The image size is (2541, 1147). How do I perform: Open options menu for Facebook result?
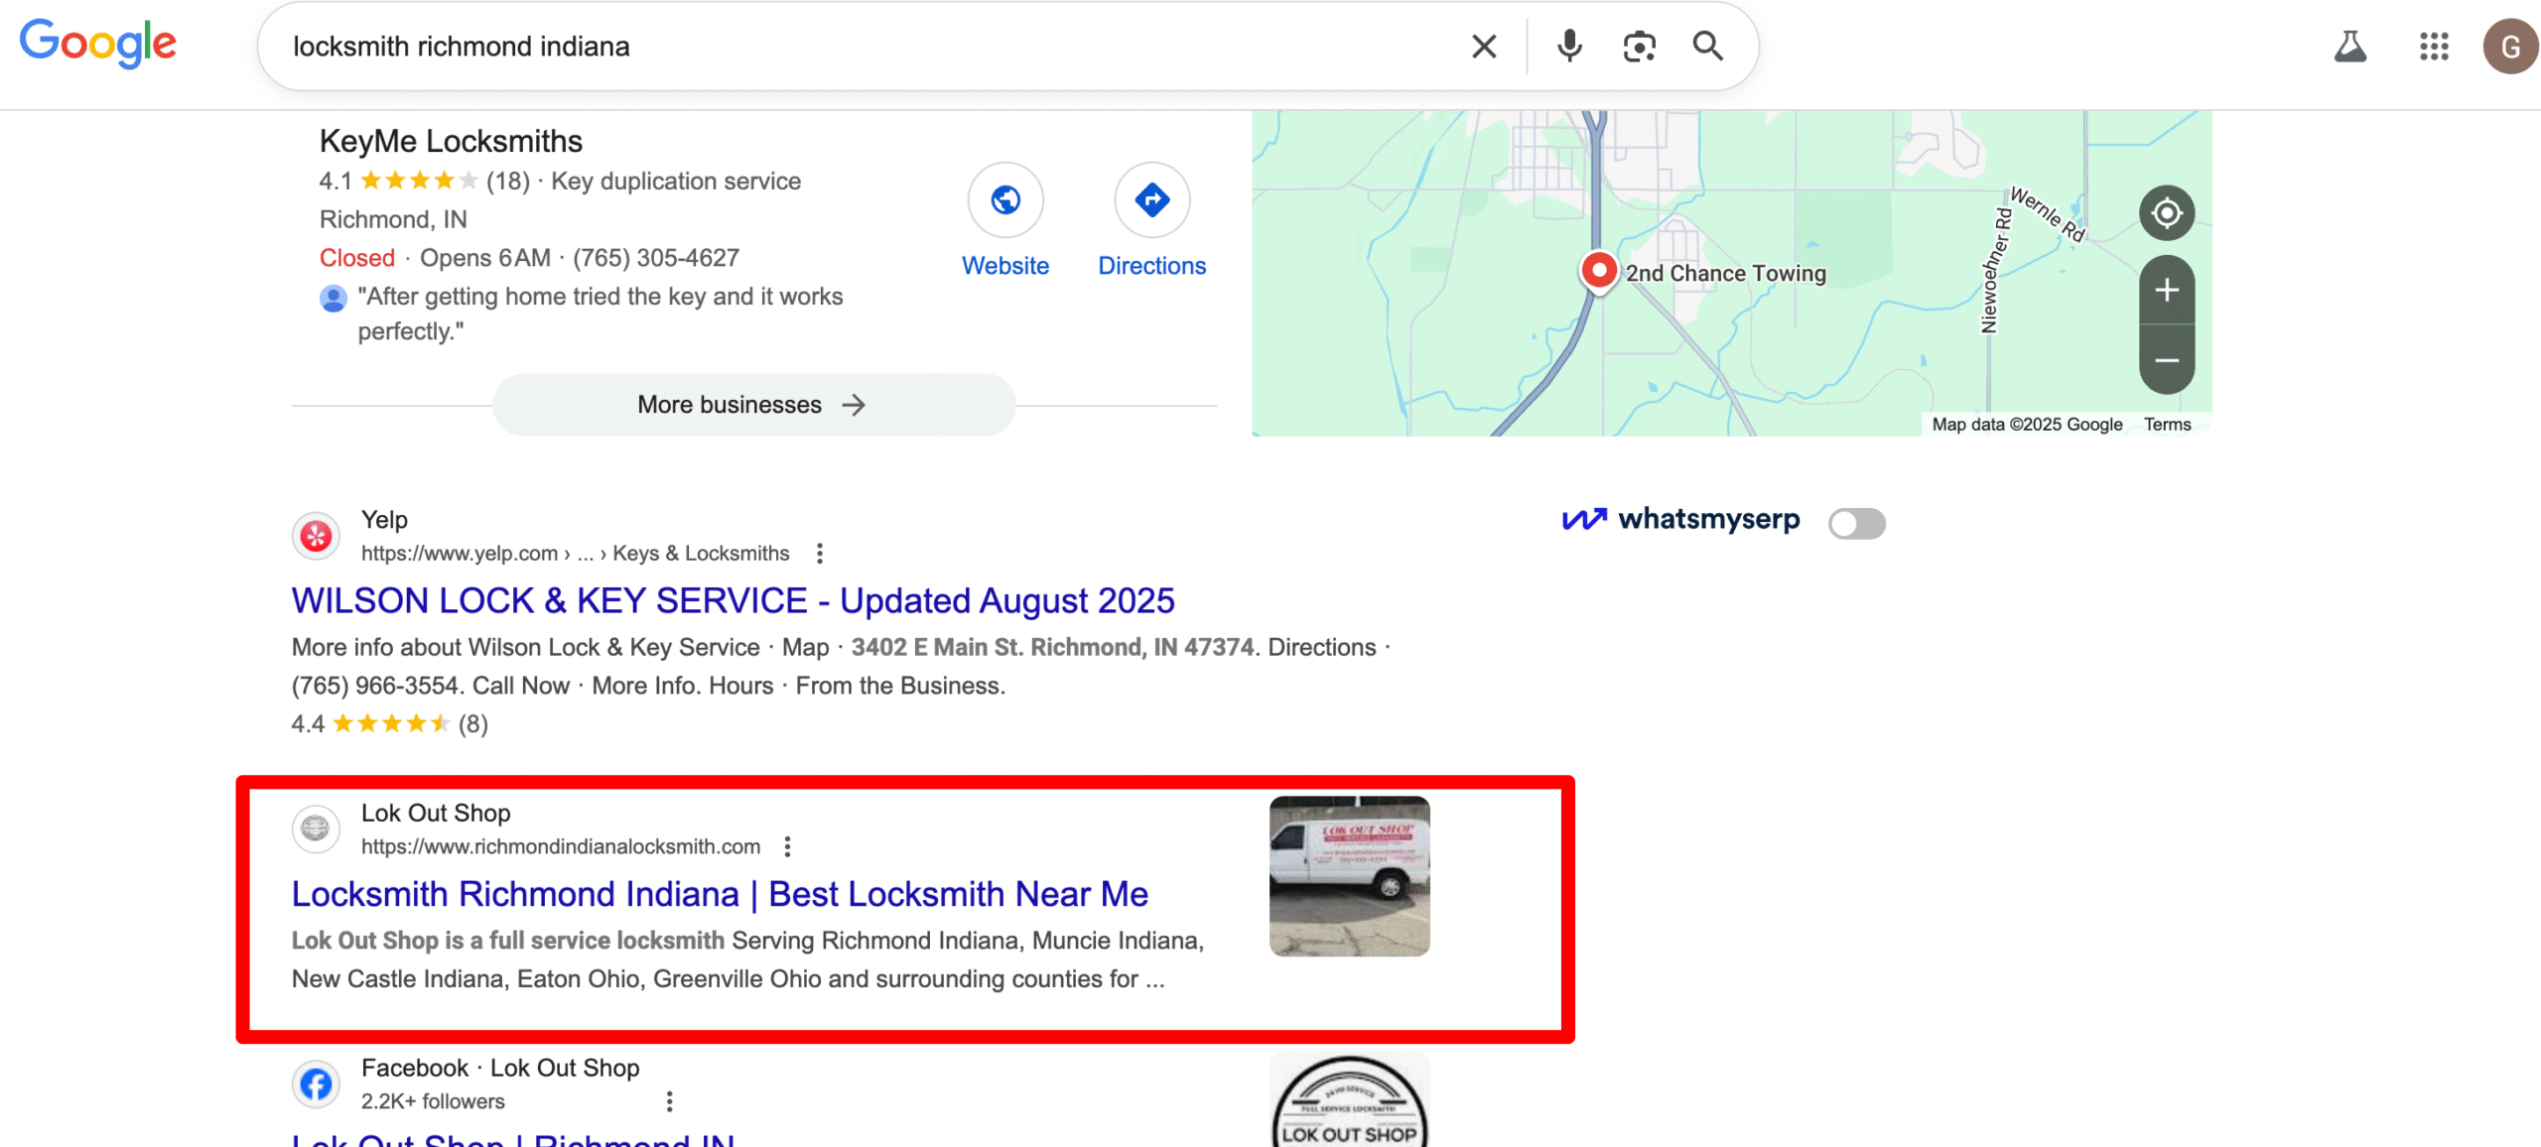tap(670, 1101)
